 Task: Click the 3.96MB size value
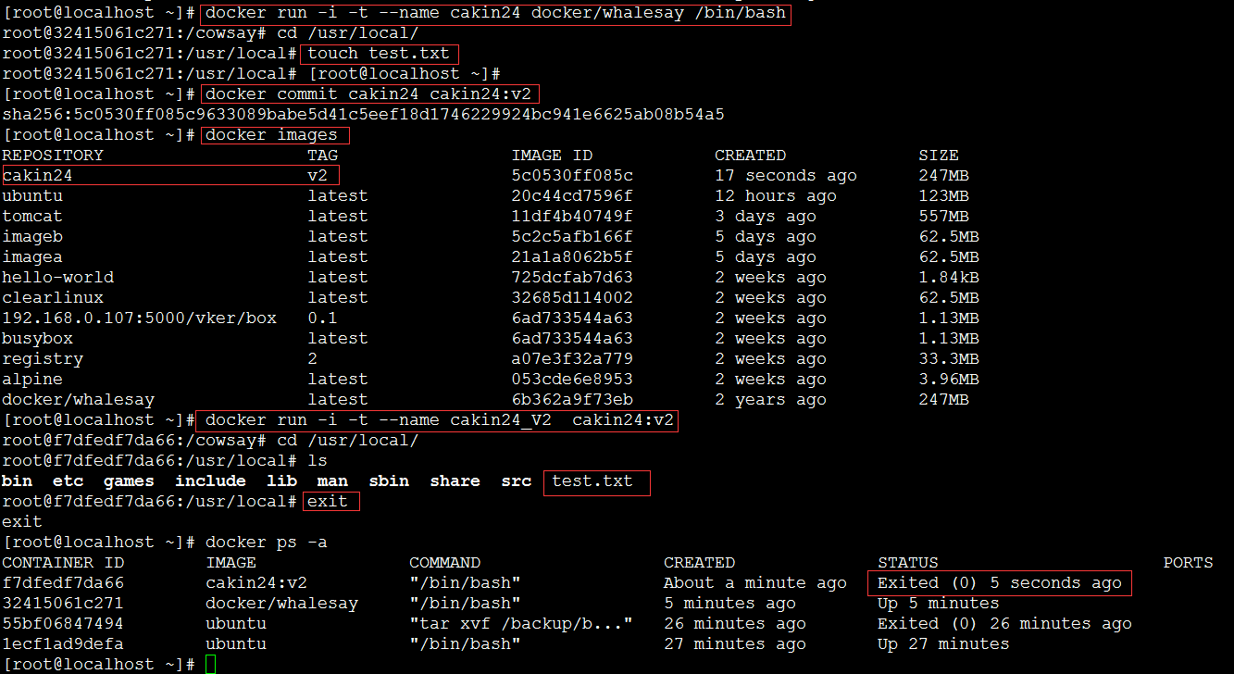coord(949,380)
